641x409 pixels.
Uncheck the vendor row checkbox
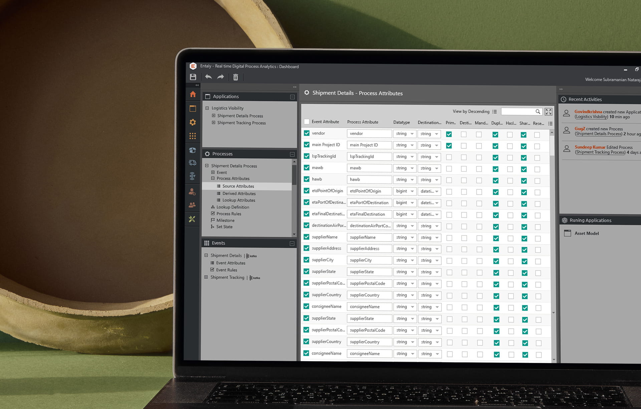click(x=306, y=133)
